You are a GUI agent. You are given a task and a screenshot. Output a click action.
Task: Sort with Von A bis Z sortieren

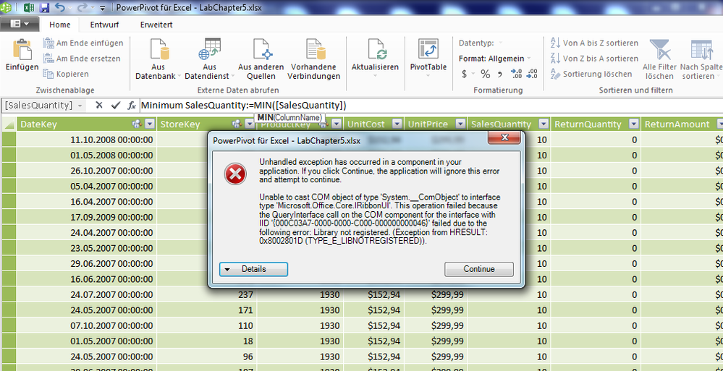coord(595,43)
